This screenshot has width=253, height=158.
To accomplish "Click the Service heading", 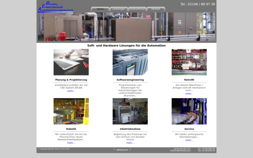I will click(x=189, y=129).
